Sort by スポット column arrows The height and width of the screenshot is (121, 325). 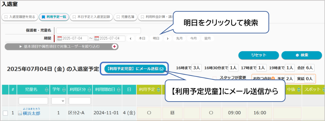click(x=323, y=90)
